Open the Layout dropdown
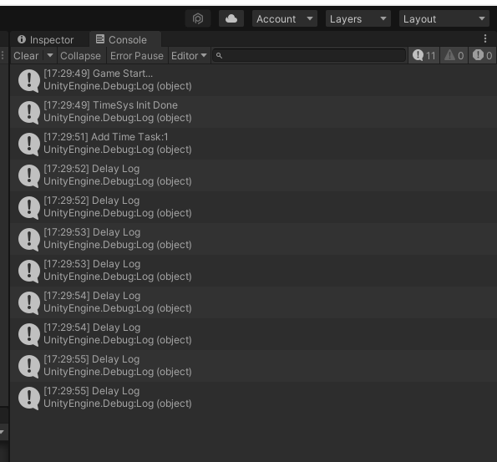 (444, 18)
